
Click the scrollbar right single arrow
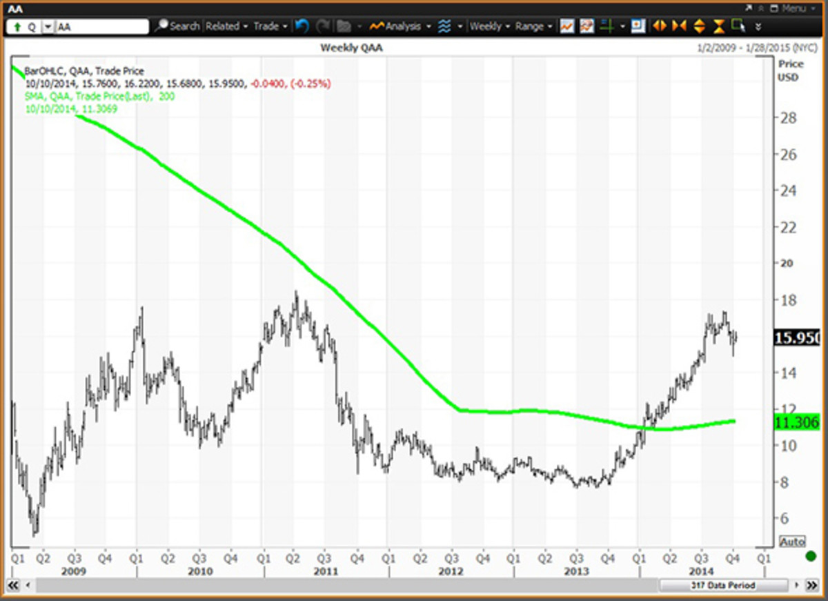click(x=796, y=585)
